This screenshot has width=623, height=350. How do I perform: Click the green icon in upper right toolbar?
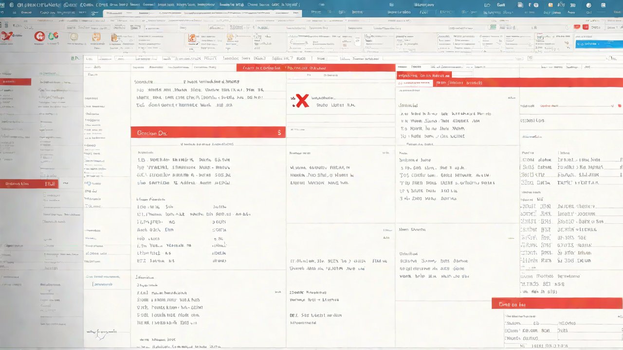[493, 27]
